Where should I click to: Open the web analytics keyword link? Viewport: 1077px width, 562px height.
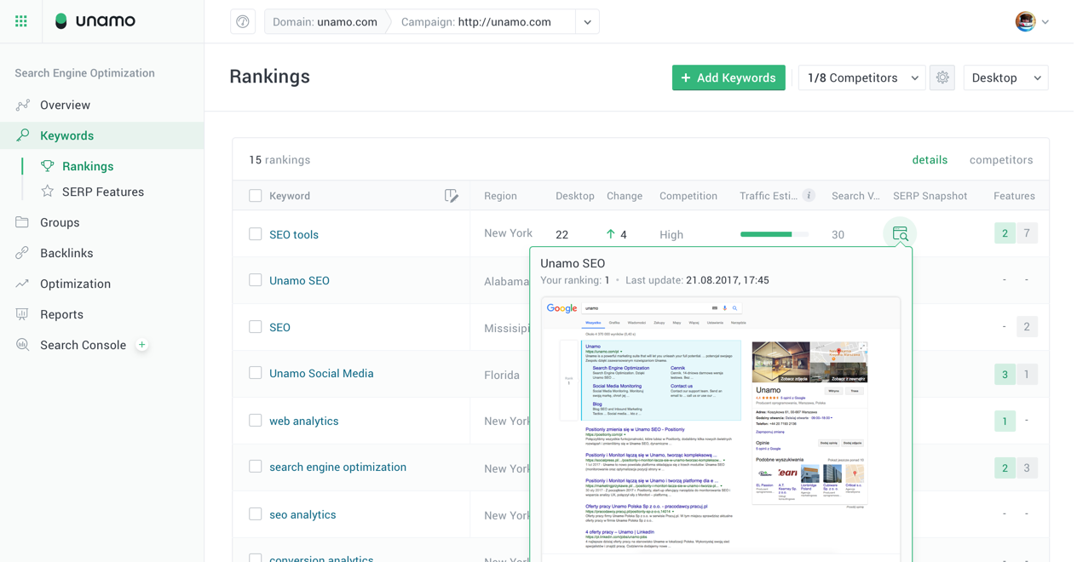coord(304,421)
